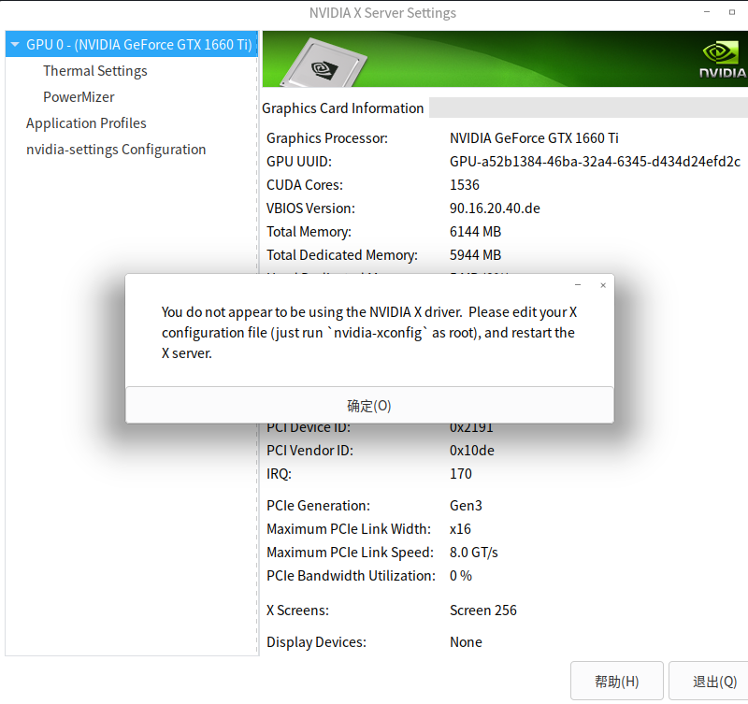Image resolution: width=748 pixels, height=704 pixels.
Task: Click the CUDA Cores value 1536
Action: tap(464, 185)
